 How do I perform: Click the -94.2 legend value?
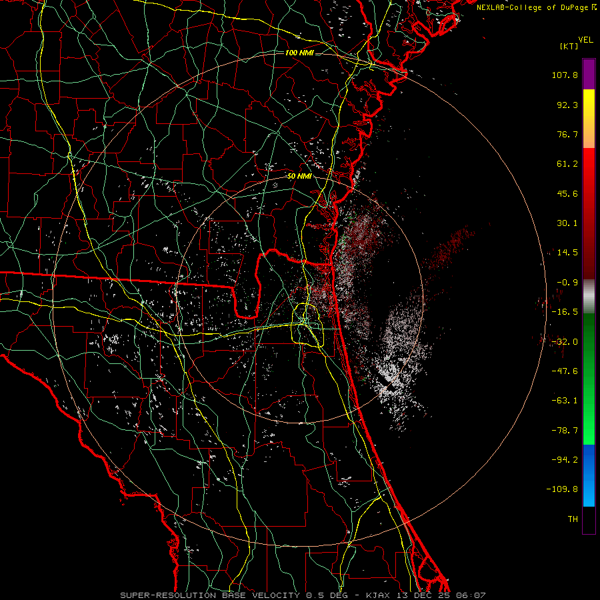click(x=565, y=460)
